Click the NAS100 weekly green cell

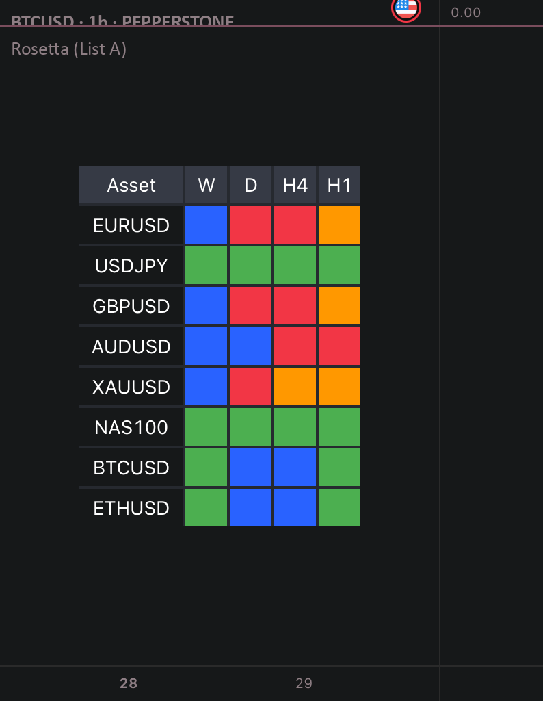point(206,427)
